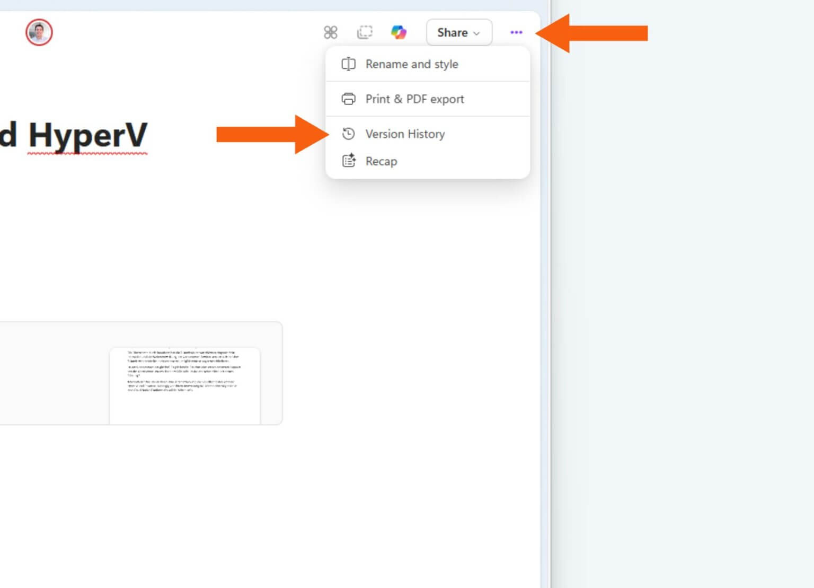814x588 pixels.
Task: Open Version History from the menu
Action: (x=405, y=134)
